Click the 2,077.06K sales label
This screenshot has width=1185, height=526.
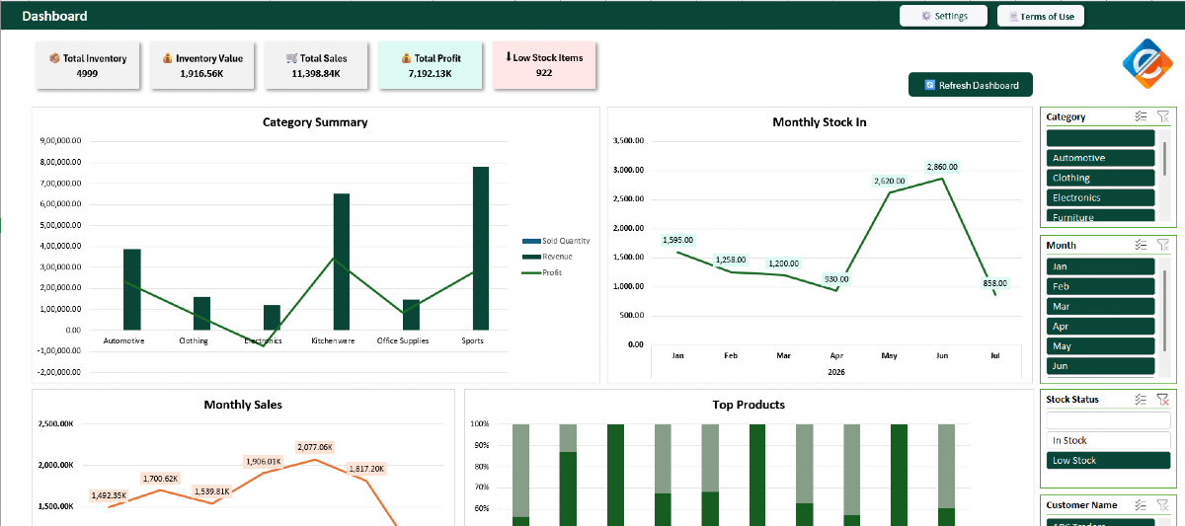click(315, 447)
